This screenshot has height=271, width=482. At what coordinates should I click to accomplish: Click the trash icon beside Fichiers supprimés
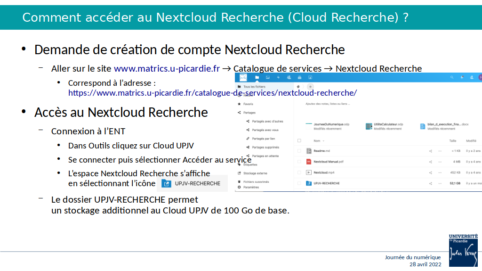(239, 182)
